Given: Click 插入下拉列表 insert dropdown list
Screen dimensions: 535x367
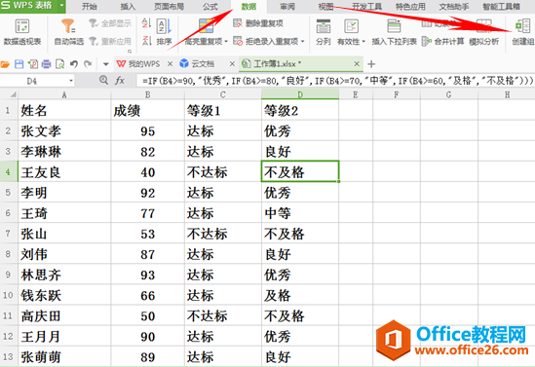Looking at the screenshot, I should 394,33.
